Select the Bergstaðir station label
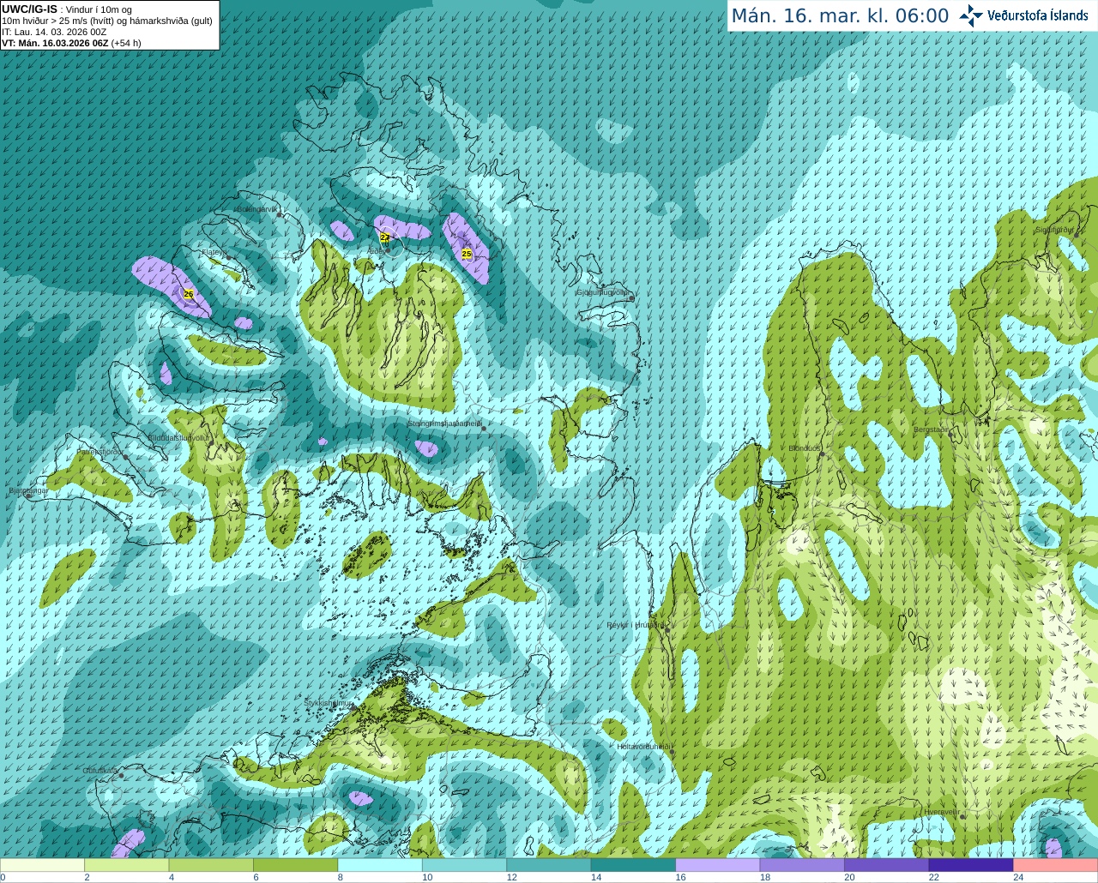This screenshot has width=1098, height=883. tap(932, 429)
